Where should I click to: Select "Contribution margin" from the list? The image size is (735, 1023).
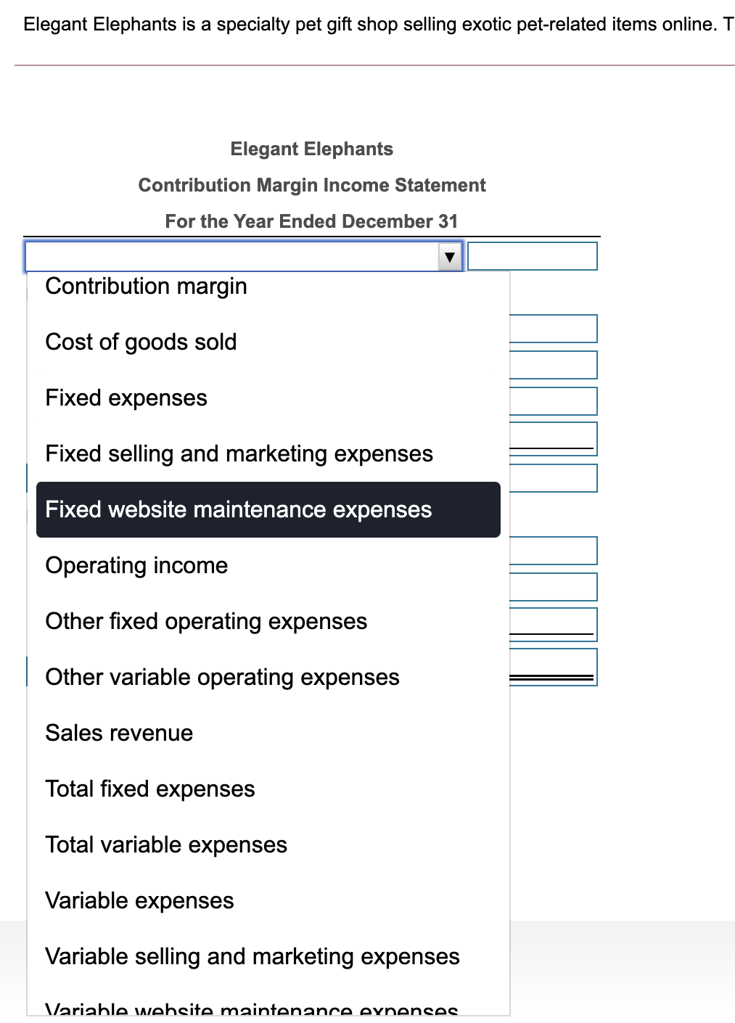point(146,286)
